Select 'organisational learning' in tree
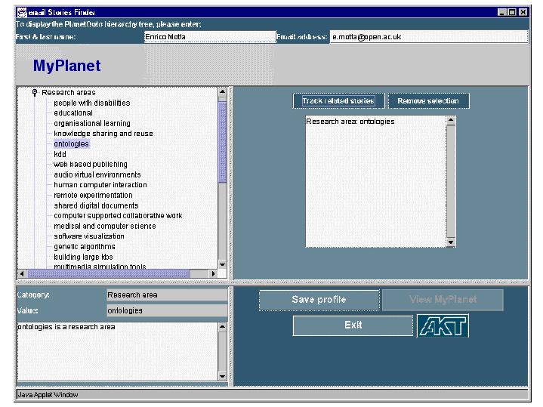This screenshot has height=407, width=543. [x=92, y=123]
